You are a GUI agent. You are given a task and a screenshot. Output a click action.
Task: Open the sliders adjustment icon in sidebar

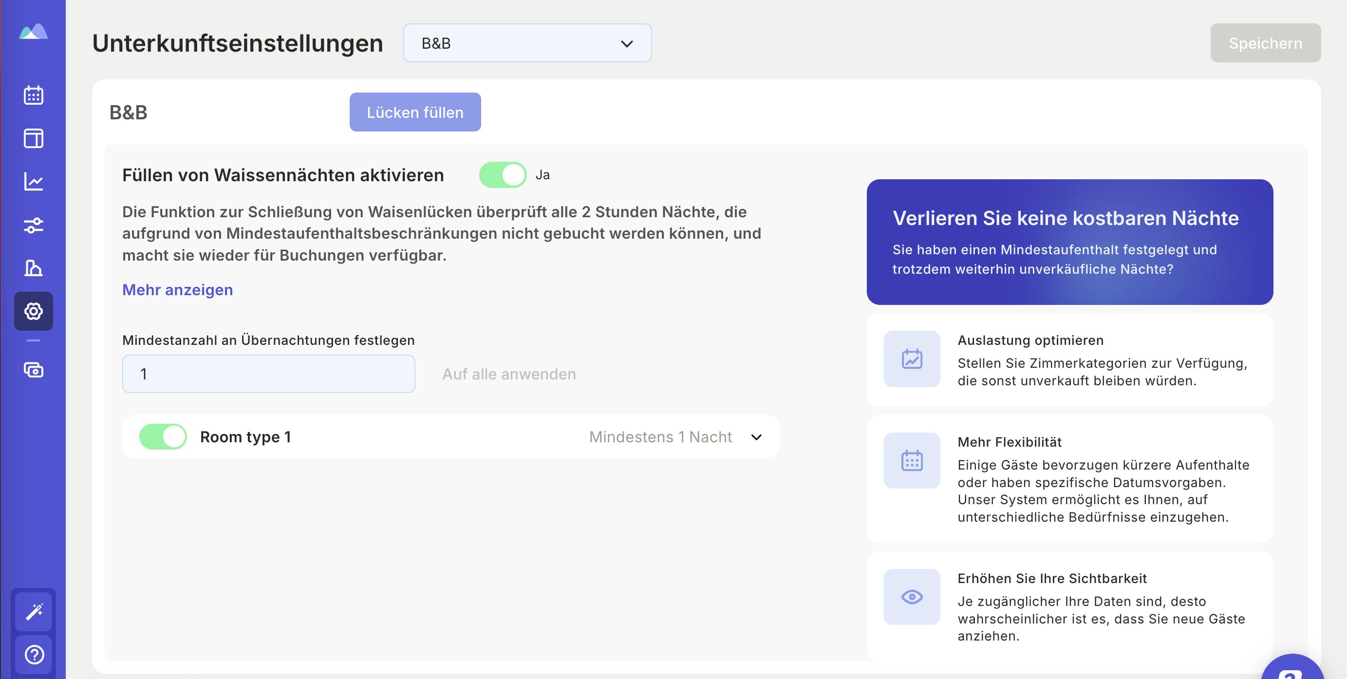34,225
